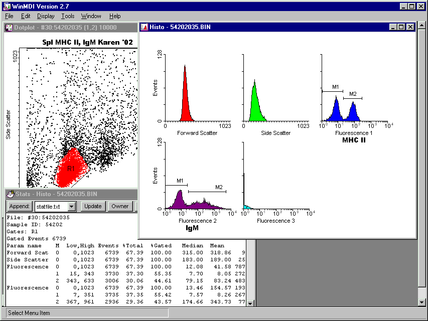This screenshot has width=428, height=321.
Task: Select the red R1 gate region
Action: pos(70,168)
